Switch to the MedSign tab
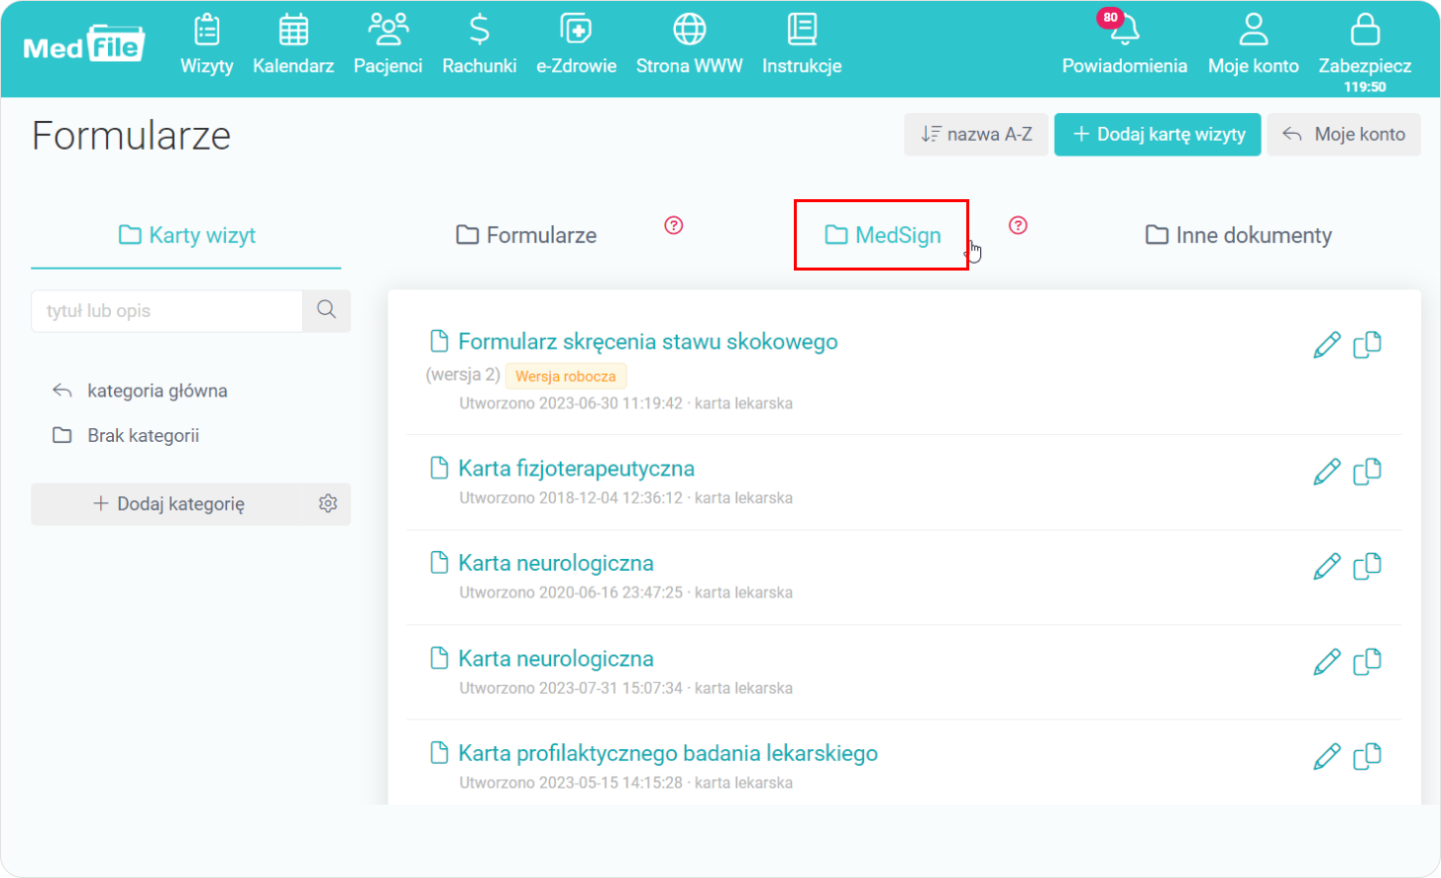The width and height of the screenshot is (1441, 878). (x=882, y=235)
